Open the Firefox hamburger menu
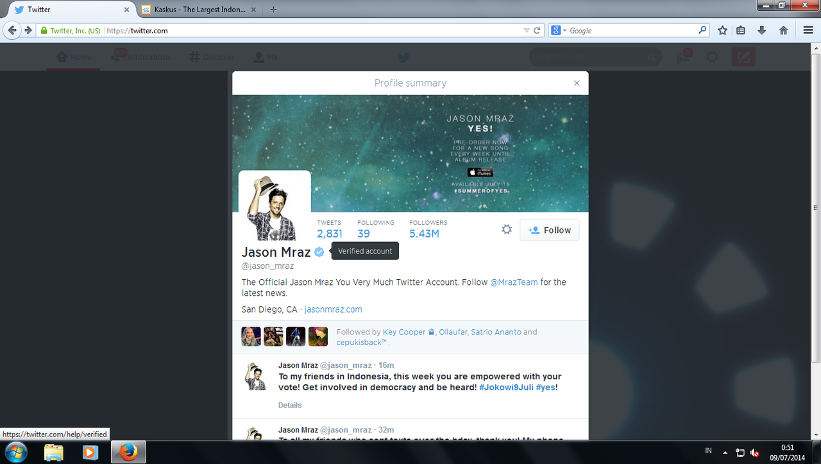This screenshot has width=821, height=464. tap(808, 30)
